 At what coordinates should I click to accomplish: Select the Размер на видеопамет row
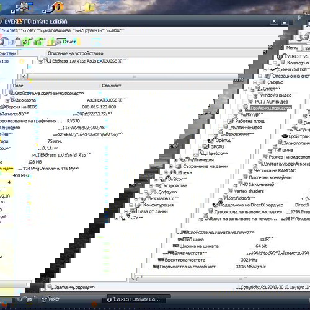(x=286, y=157)
